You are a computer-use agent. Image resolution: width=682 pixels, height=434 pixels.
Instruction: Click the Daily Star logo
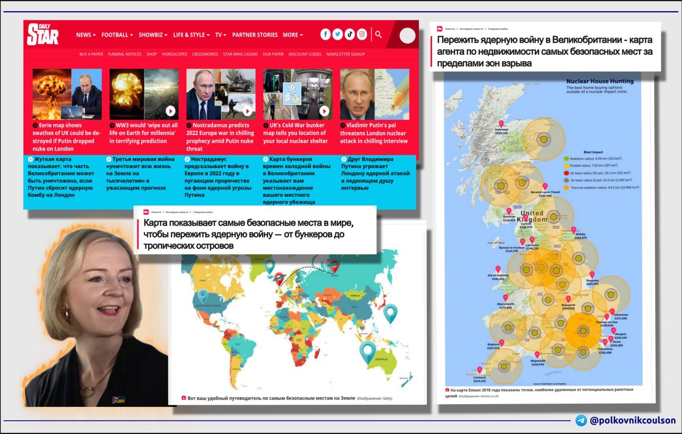coord(43,35)
